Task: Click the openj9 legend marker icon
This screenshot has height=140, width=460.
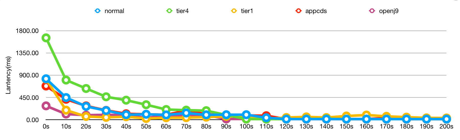Action: tap(372, 11)
